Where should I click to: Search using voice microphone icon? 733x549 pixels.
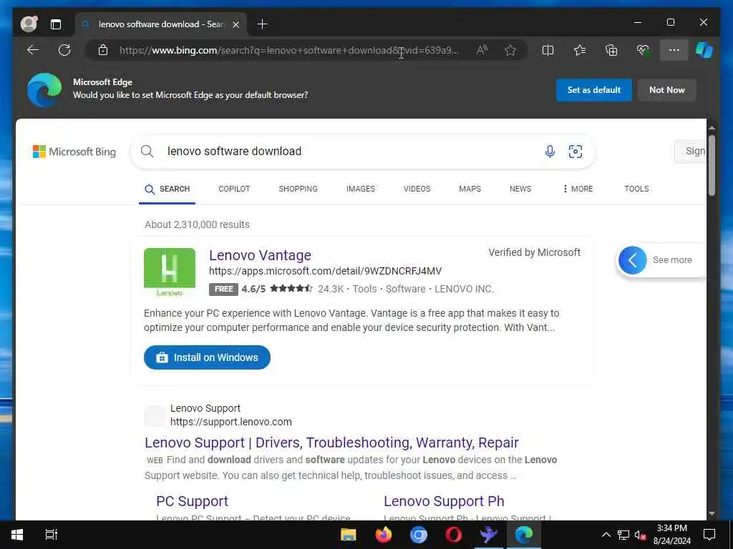click(x=550, y=152)
